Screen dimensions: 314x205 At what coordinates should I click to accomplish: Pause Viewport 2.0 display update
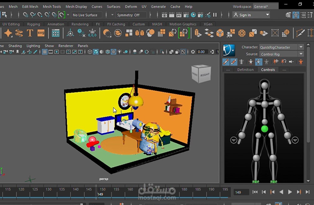215,15
